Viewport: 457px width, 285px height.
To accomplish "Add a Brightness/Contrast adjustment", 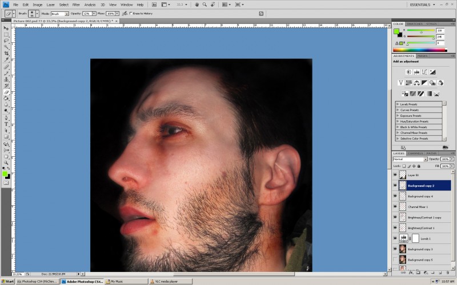I will (408, 72).
